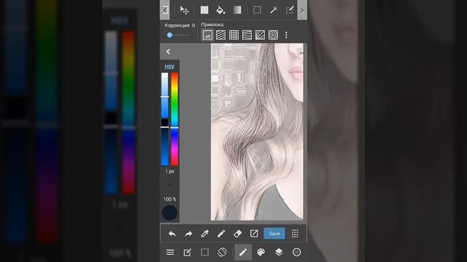Select the Move tool in top toolbar
The height and width of the screenshot is (262, 467).
coord(185,10)
